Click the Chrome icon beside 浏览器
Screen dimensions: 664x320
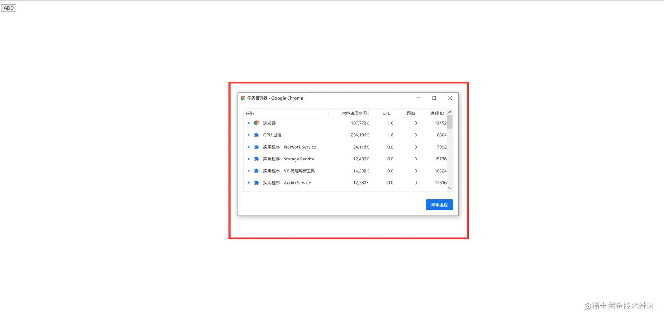coord(256,123)
